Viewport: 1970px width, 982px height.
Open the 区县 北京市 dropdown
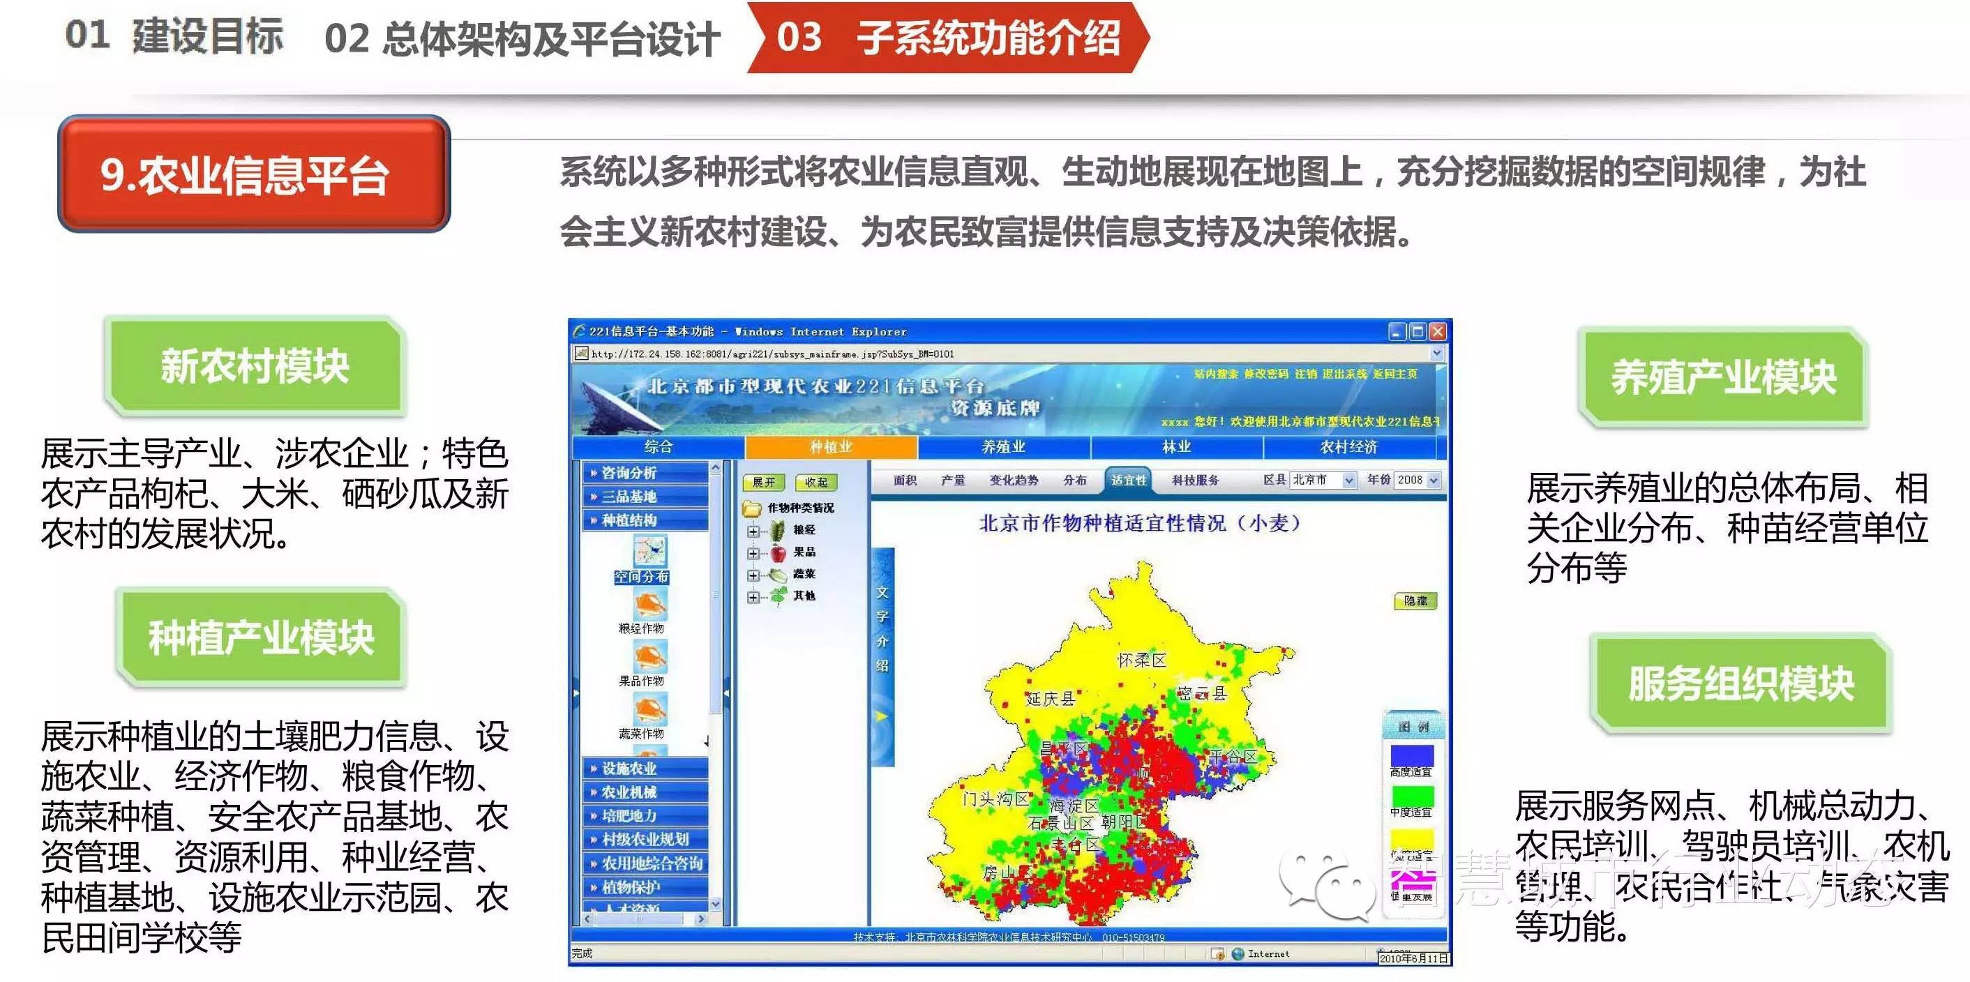[1349, 481]
